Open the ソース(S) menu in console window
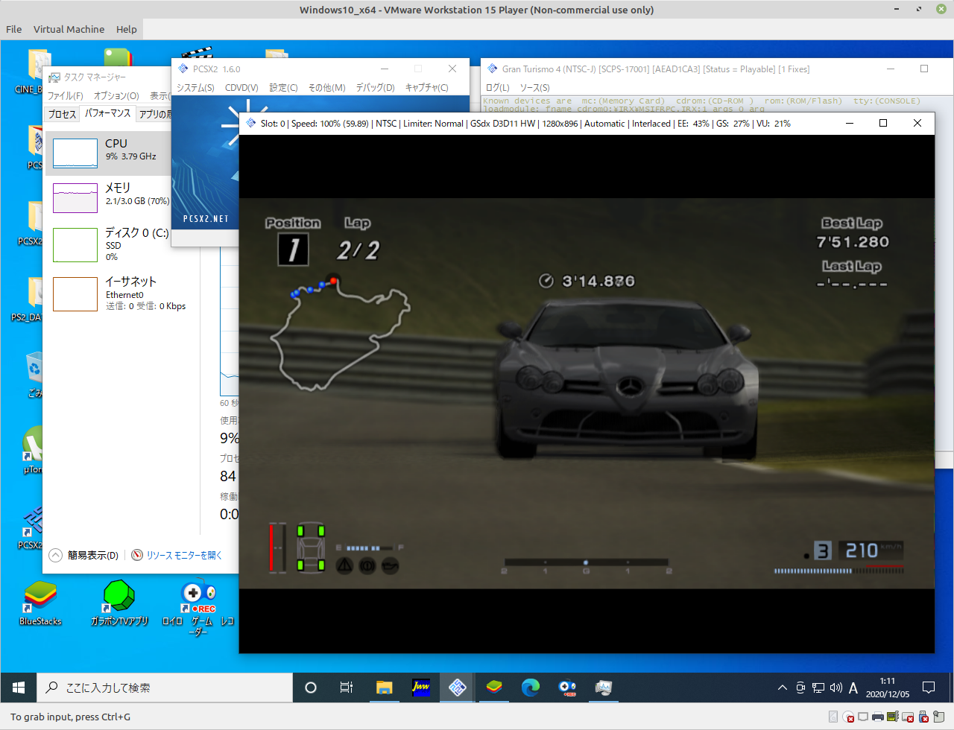Screen dimensions: 954x730 534,88
